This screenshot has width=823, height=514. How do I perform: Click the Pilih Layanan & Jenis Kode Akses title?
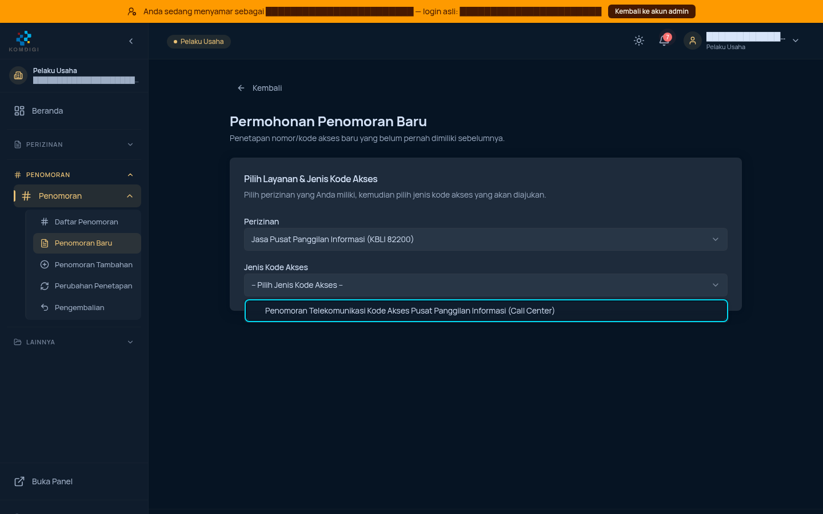pos(311,179)
